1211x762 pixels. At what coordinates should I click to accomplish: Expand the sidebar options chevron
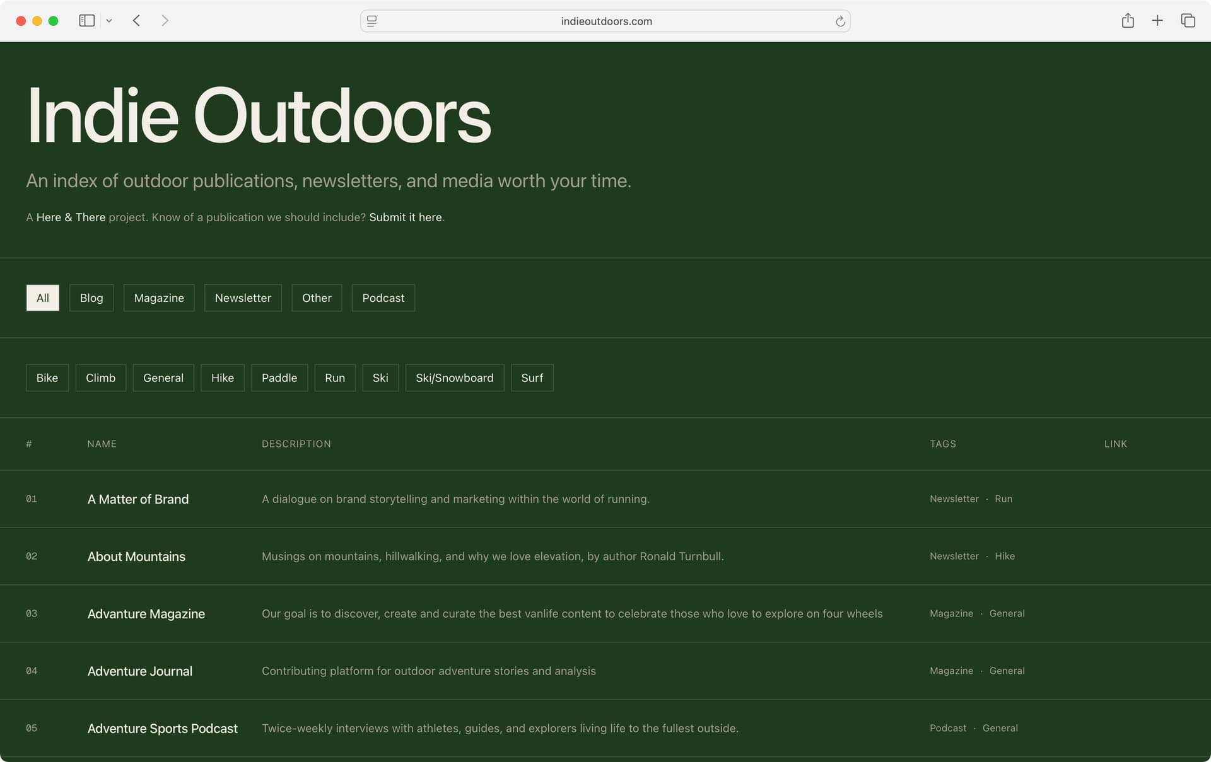(109, 20)
